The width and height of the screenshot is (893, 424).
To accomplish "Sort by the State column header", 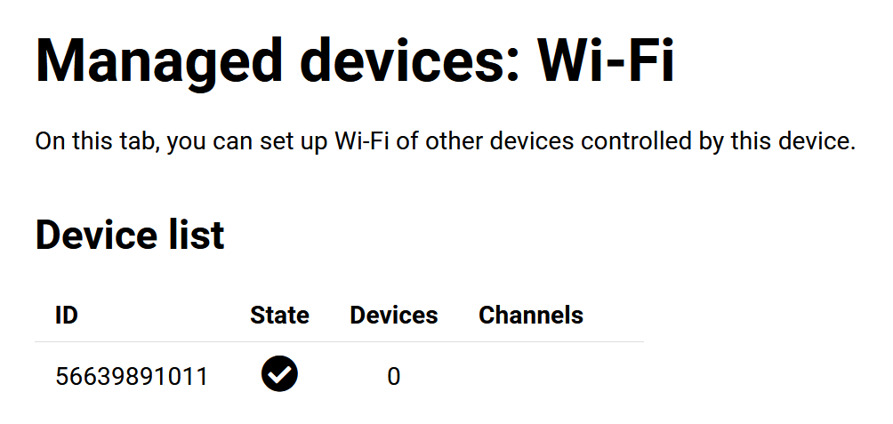I will coord(279,315).
